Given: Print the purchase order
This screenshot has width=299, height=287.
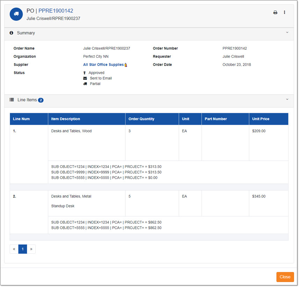Looking at the screenshot, I should (x=275, y=12).
